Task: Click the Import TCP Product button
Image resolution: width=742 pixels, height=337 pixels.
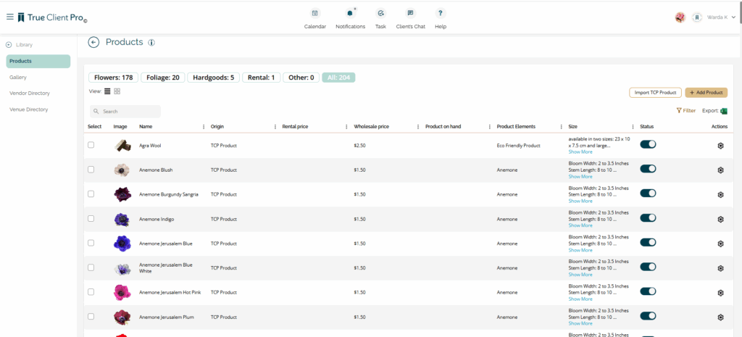Action: [655, 93]
